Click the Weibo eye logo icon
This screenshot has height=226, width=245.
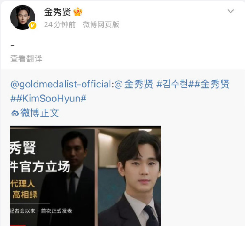(15, 113)
